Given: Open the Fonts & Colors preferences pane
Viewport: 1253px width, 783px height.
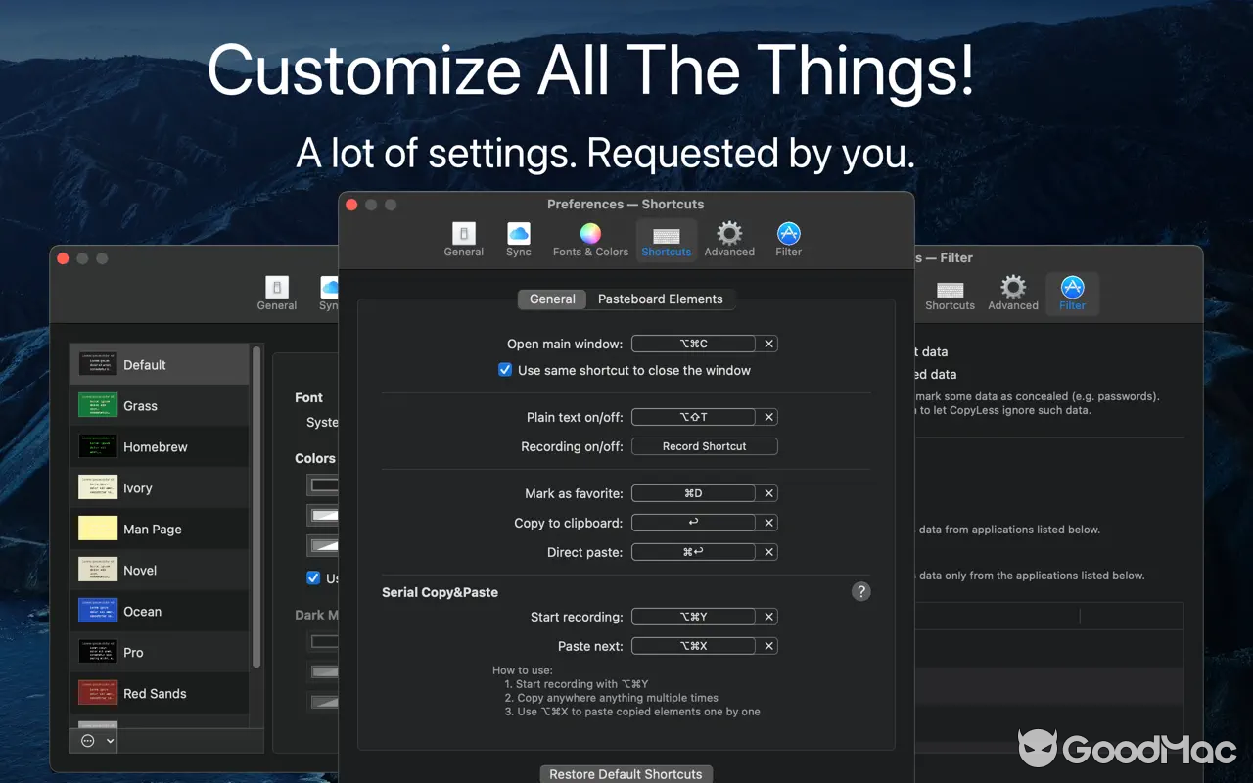Looking at the screenshot, I should (x=589, y=238).
